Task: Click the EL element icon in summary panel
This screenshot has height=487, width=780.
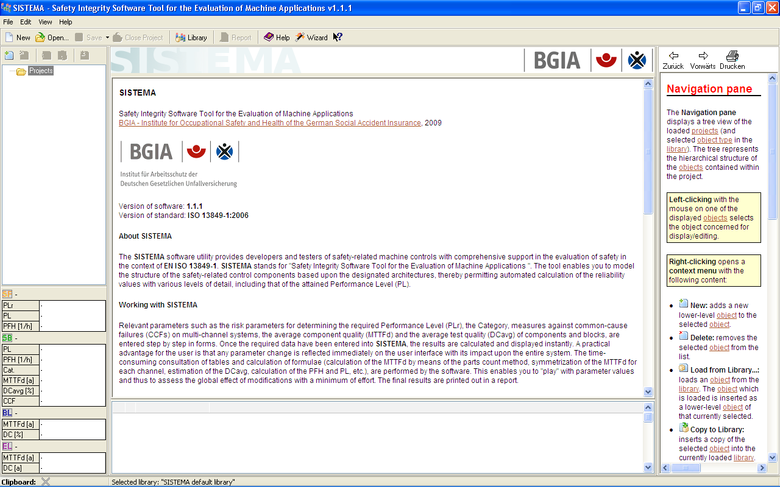Action: [7, 446]
